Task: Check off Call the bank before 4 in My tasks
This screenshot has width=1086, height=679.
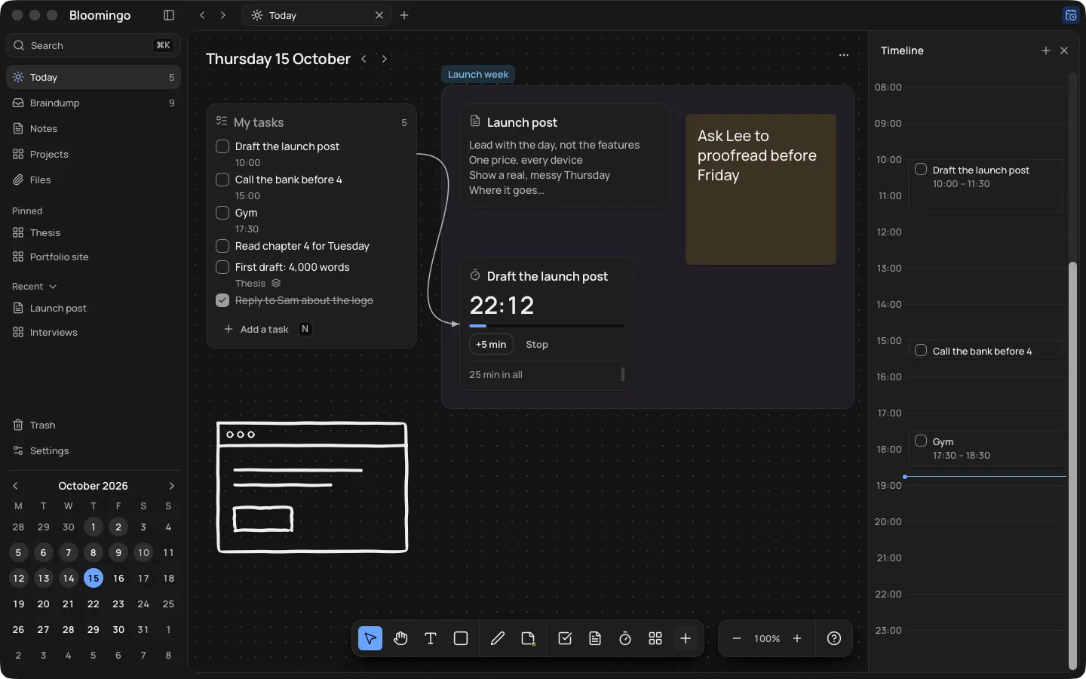Action: point(222,180)
